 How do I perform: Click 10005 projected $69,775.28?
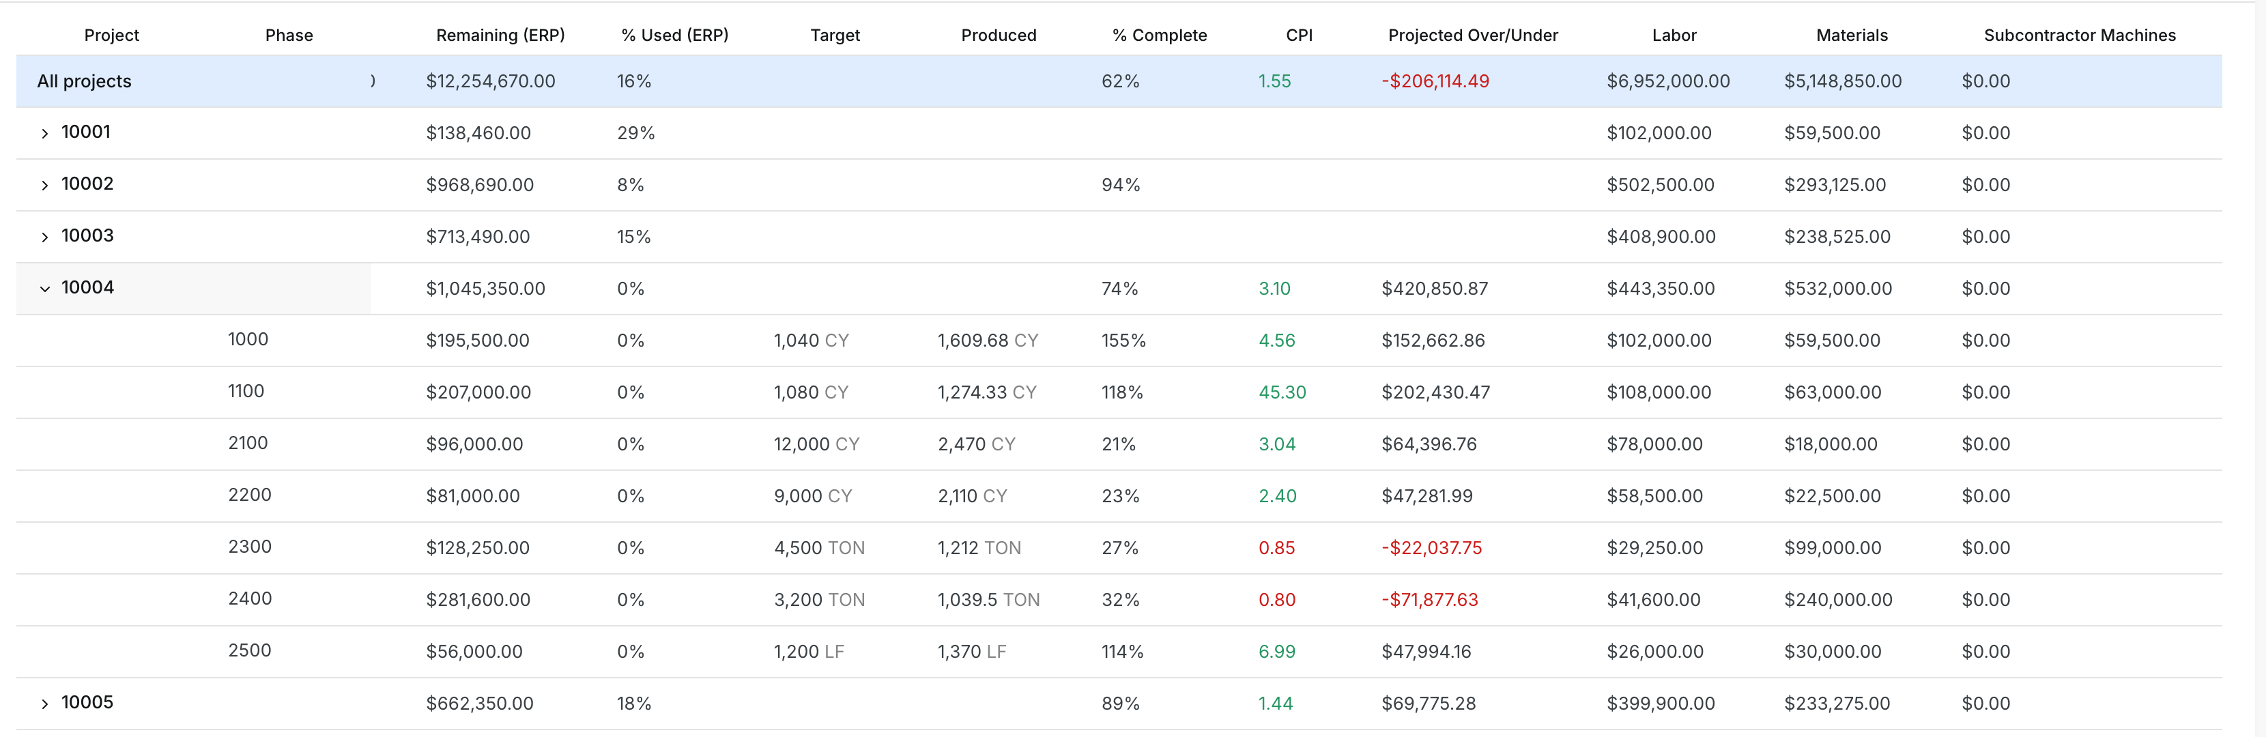point(1429,704)
